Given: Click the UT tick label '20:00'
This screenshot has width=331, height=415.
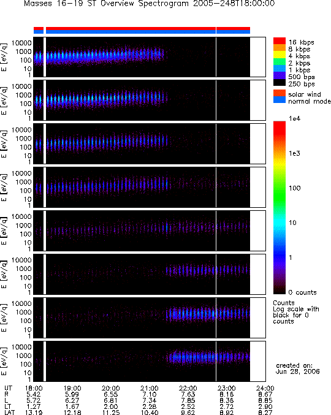Looking at the screenshot, I should (x=111, y=388).
